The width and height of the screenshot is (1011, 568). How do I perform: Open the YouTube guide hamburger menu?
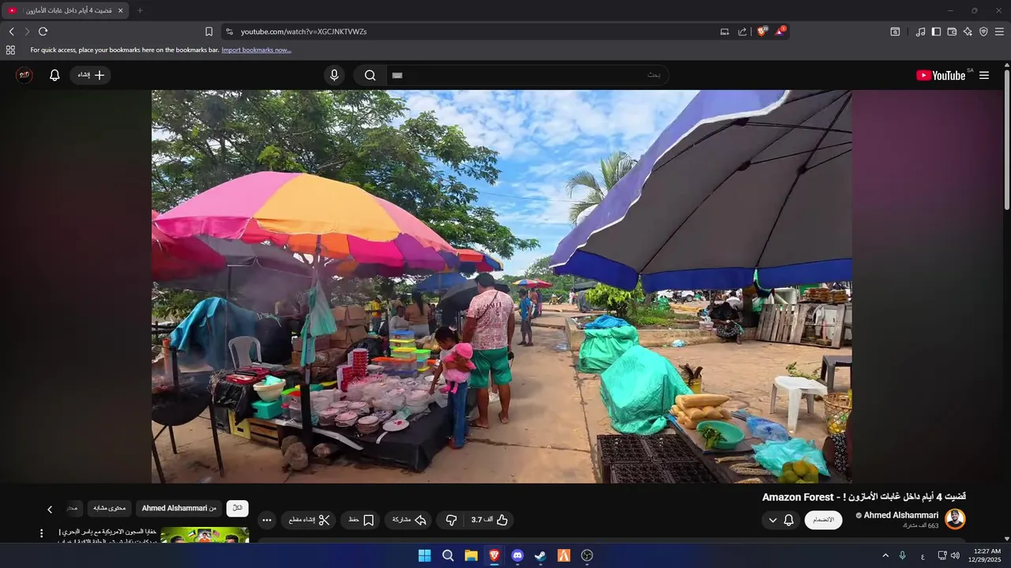pos(984,75)
